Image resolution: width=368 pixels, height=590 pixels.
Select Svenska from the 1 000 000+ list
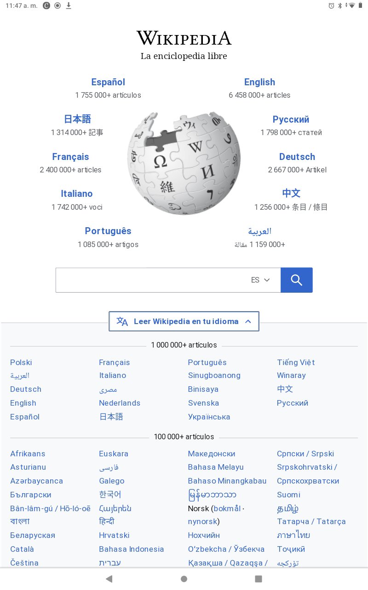pyautogui.click(x=203, y=403)
